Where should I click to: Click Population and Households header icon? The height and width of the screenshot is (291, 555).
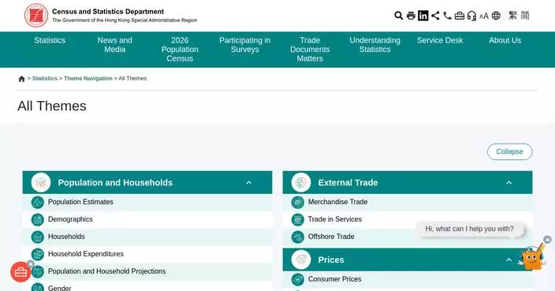pos(41,182)
